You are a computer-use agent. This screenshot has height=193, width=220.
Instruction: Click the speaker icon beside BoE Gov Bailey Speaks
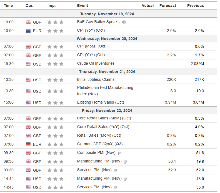coord(124,22)
